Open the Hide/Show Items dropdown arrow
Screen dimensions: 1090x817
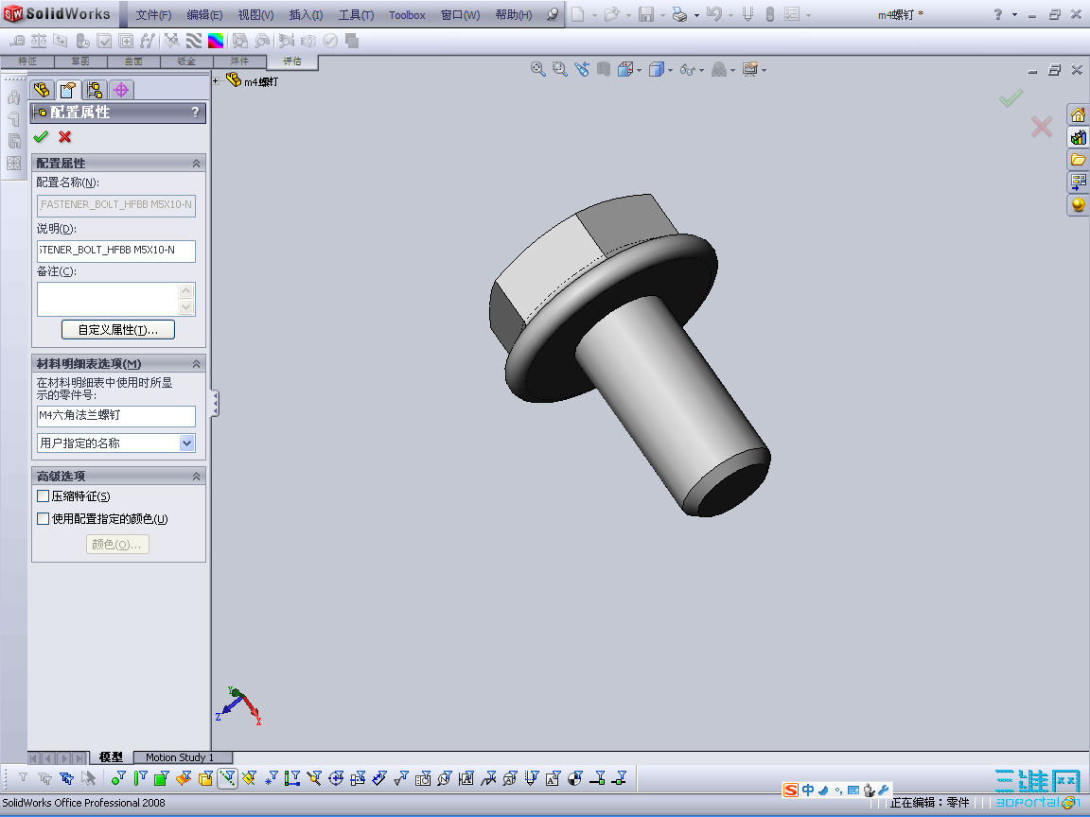pos(701,70)
